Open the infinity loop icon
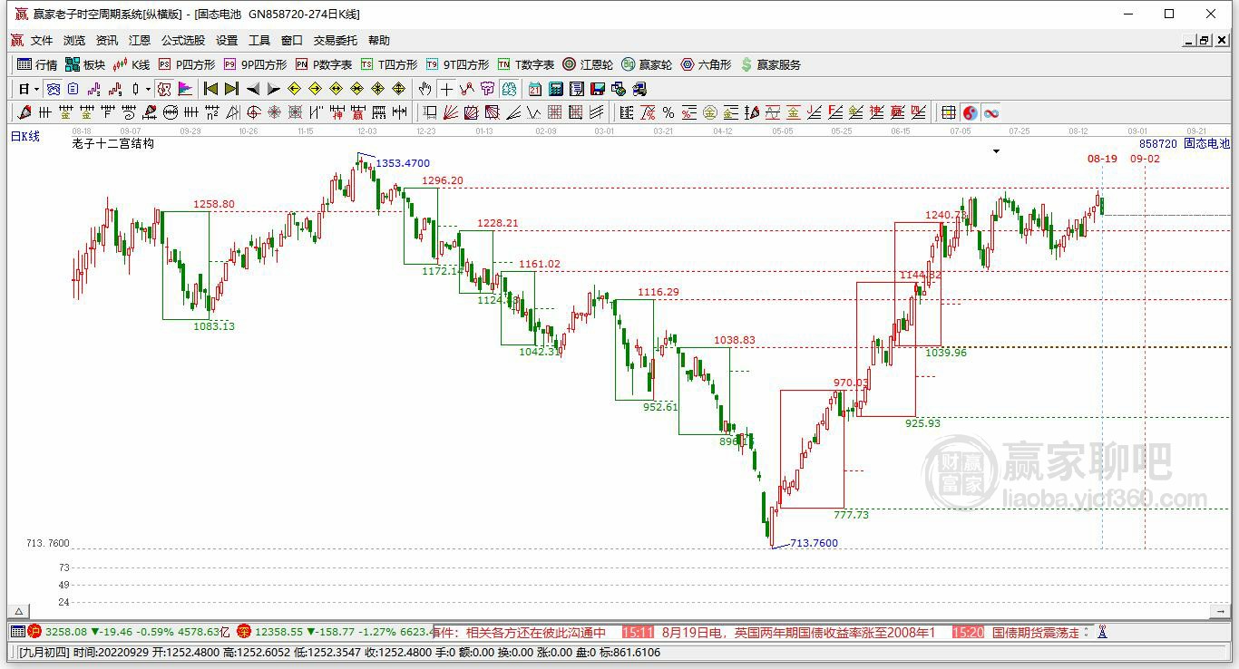This screenshot has height=669, width=1239. pos(991,112)
